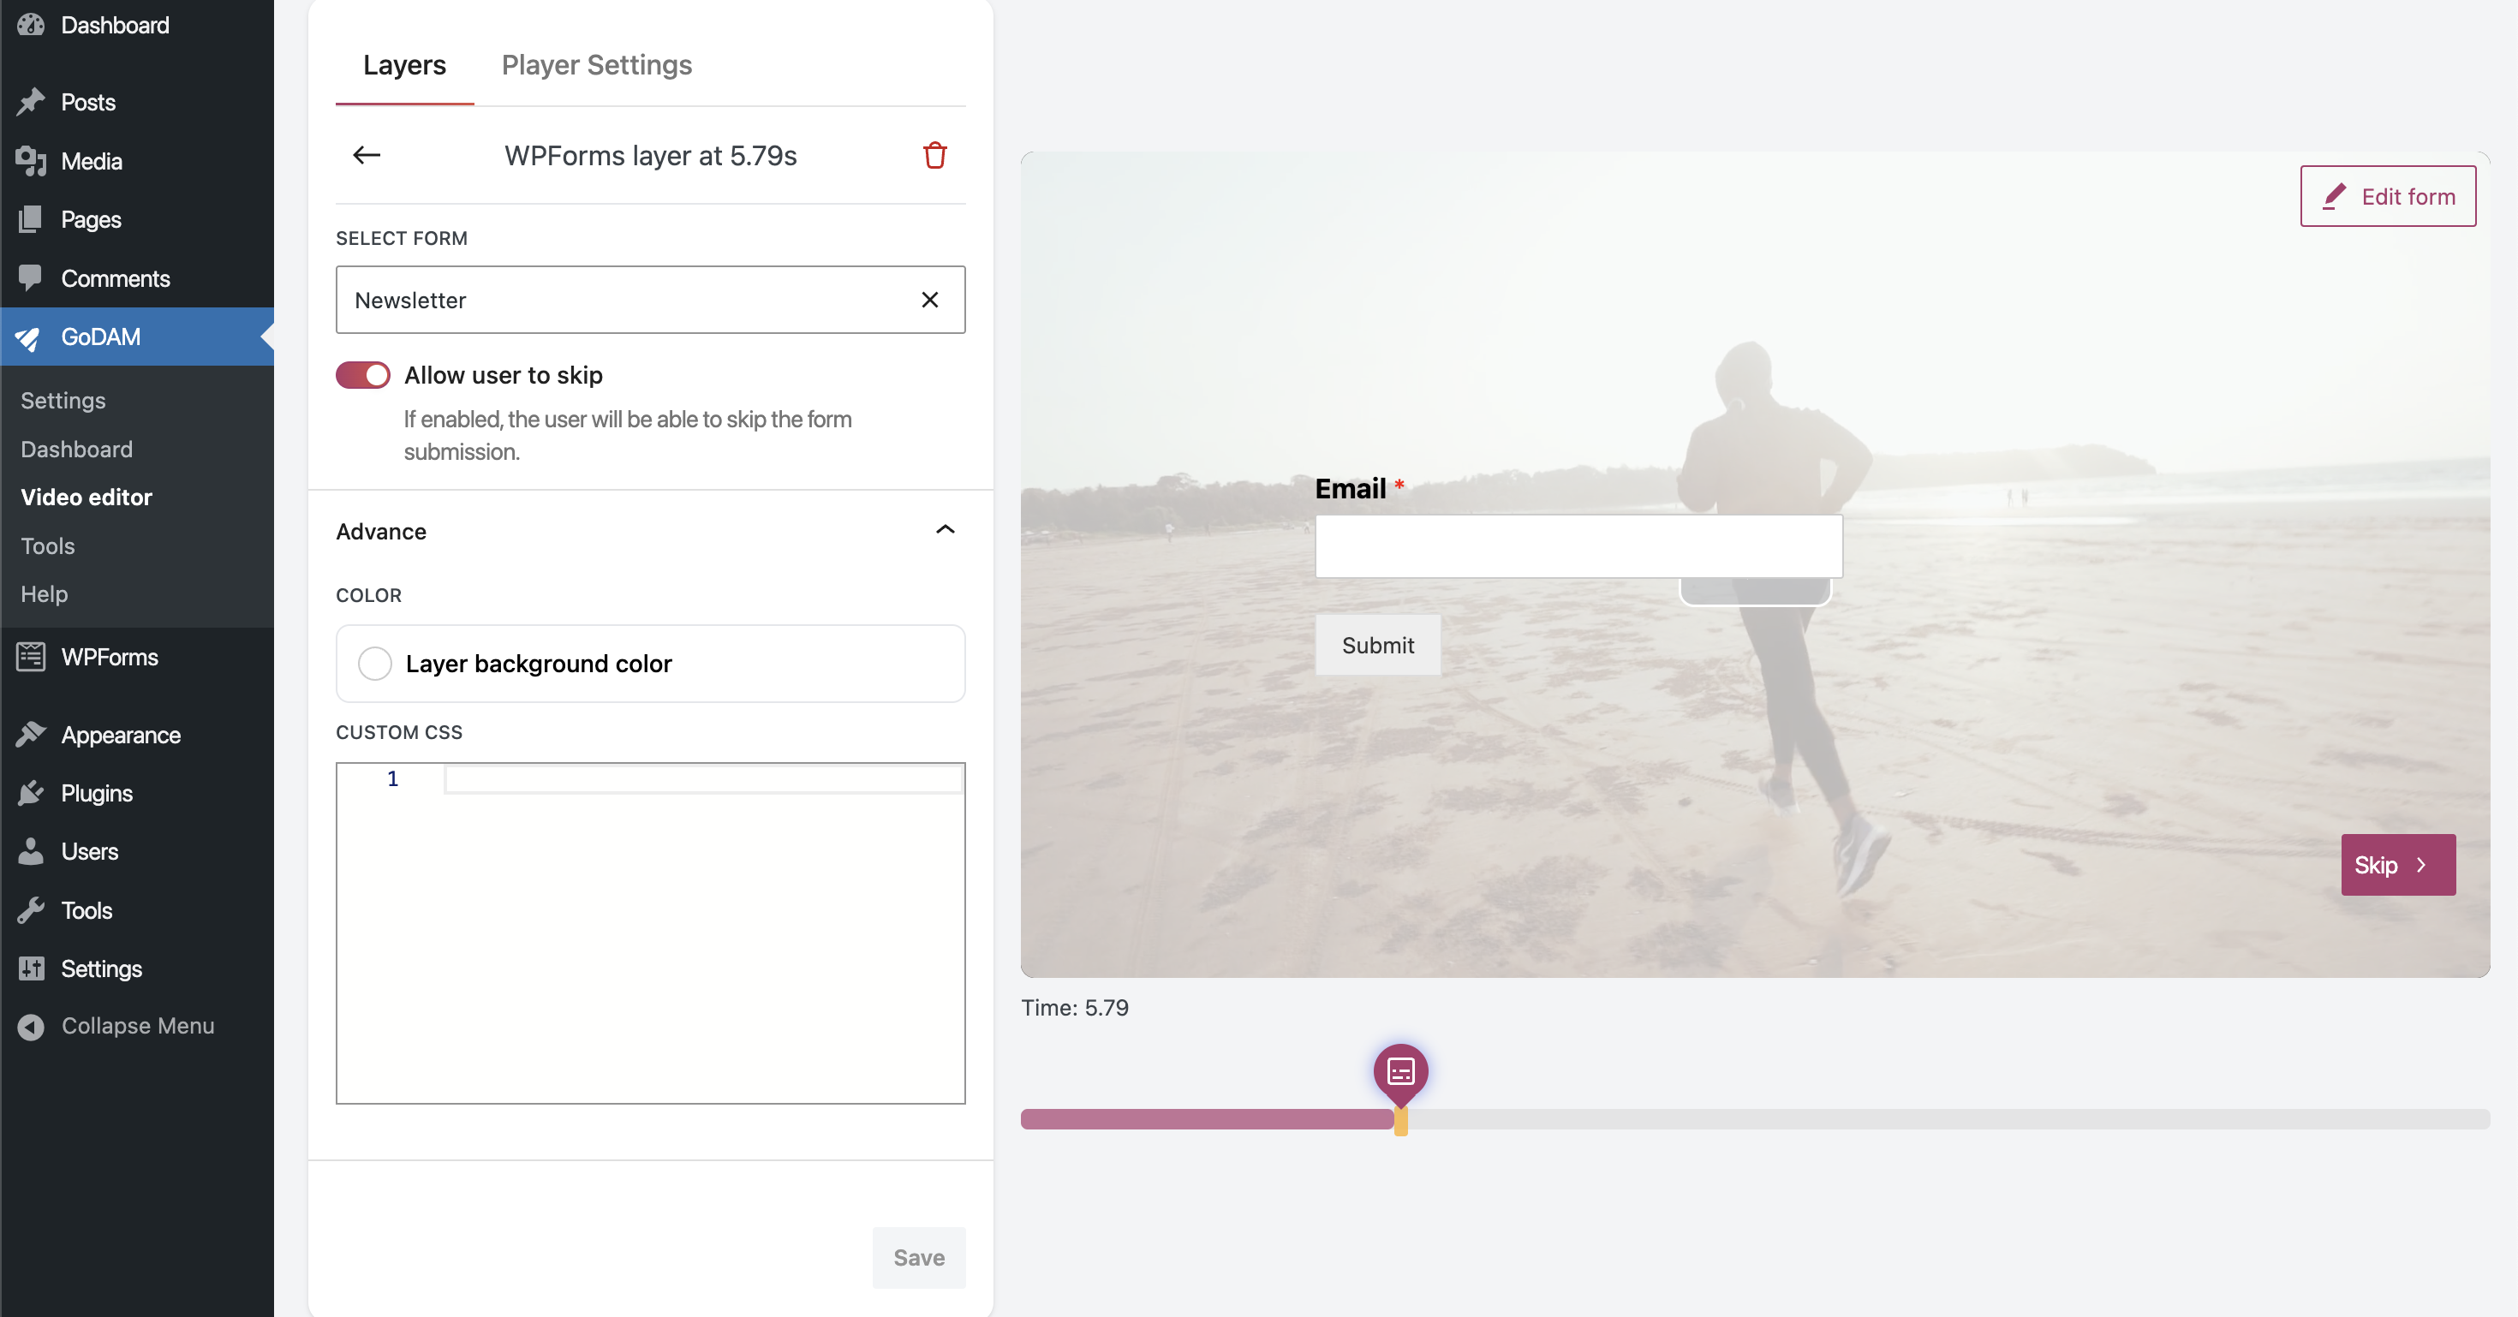Switch to the Player Settings tab

[596, 64]
